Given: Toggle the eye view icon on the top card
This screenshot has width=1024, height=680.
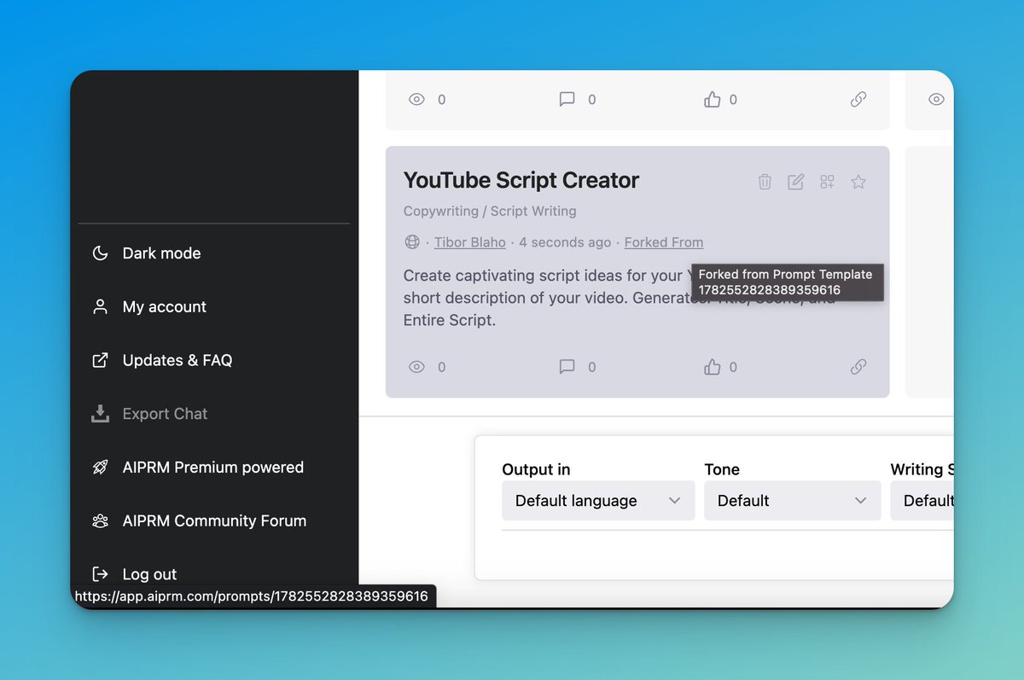Looking at the screenshot, I should pyautogui.click(x=416, y=99).
